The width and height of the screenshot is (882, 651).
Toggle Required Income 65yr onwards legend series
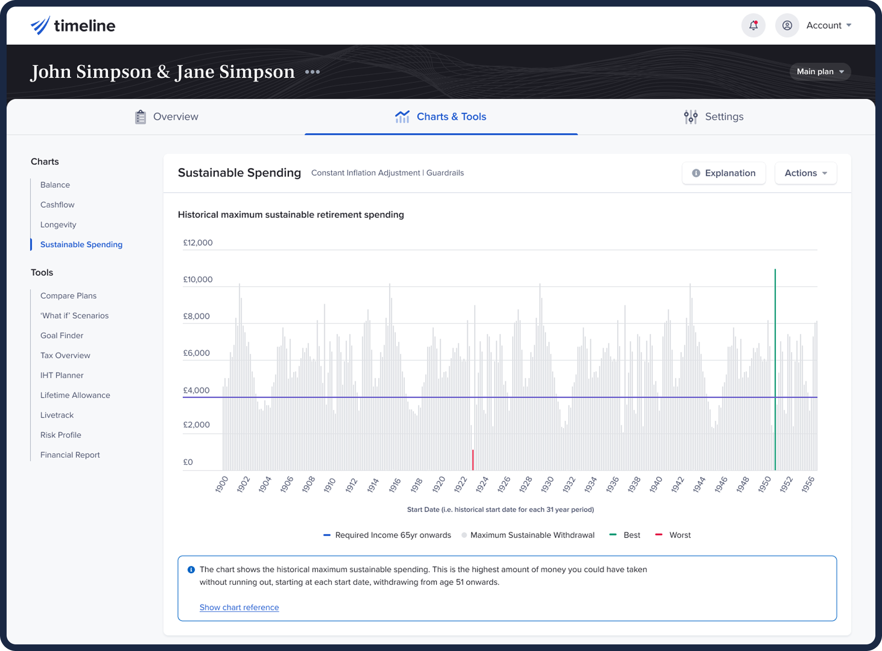(388, 535)
